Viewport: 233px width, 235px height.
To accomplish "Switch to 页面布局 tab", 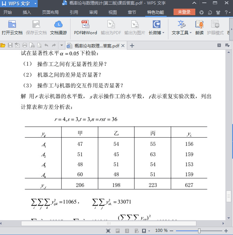I will 50,12.
